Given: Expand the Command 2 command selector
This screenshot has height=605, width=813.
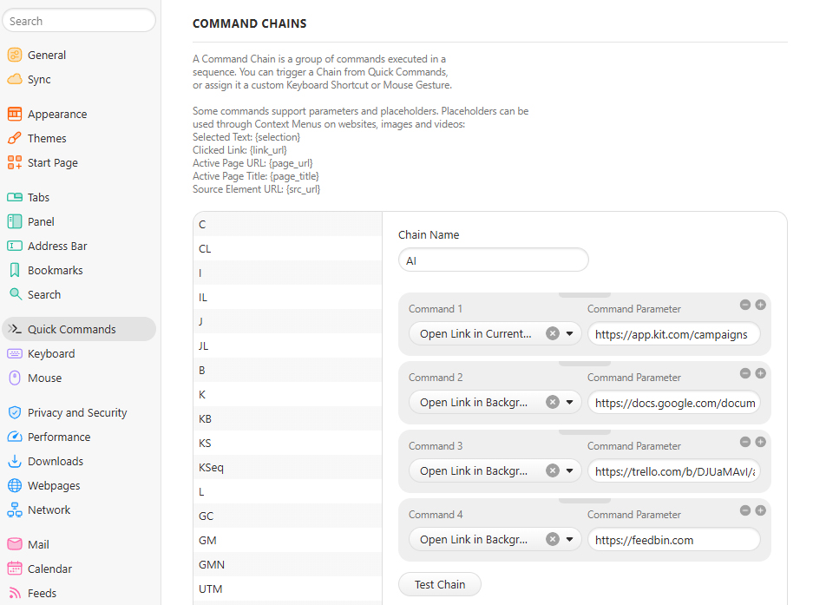Looking at the screenshot, I should click(570, 401).
